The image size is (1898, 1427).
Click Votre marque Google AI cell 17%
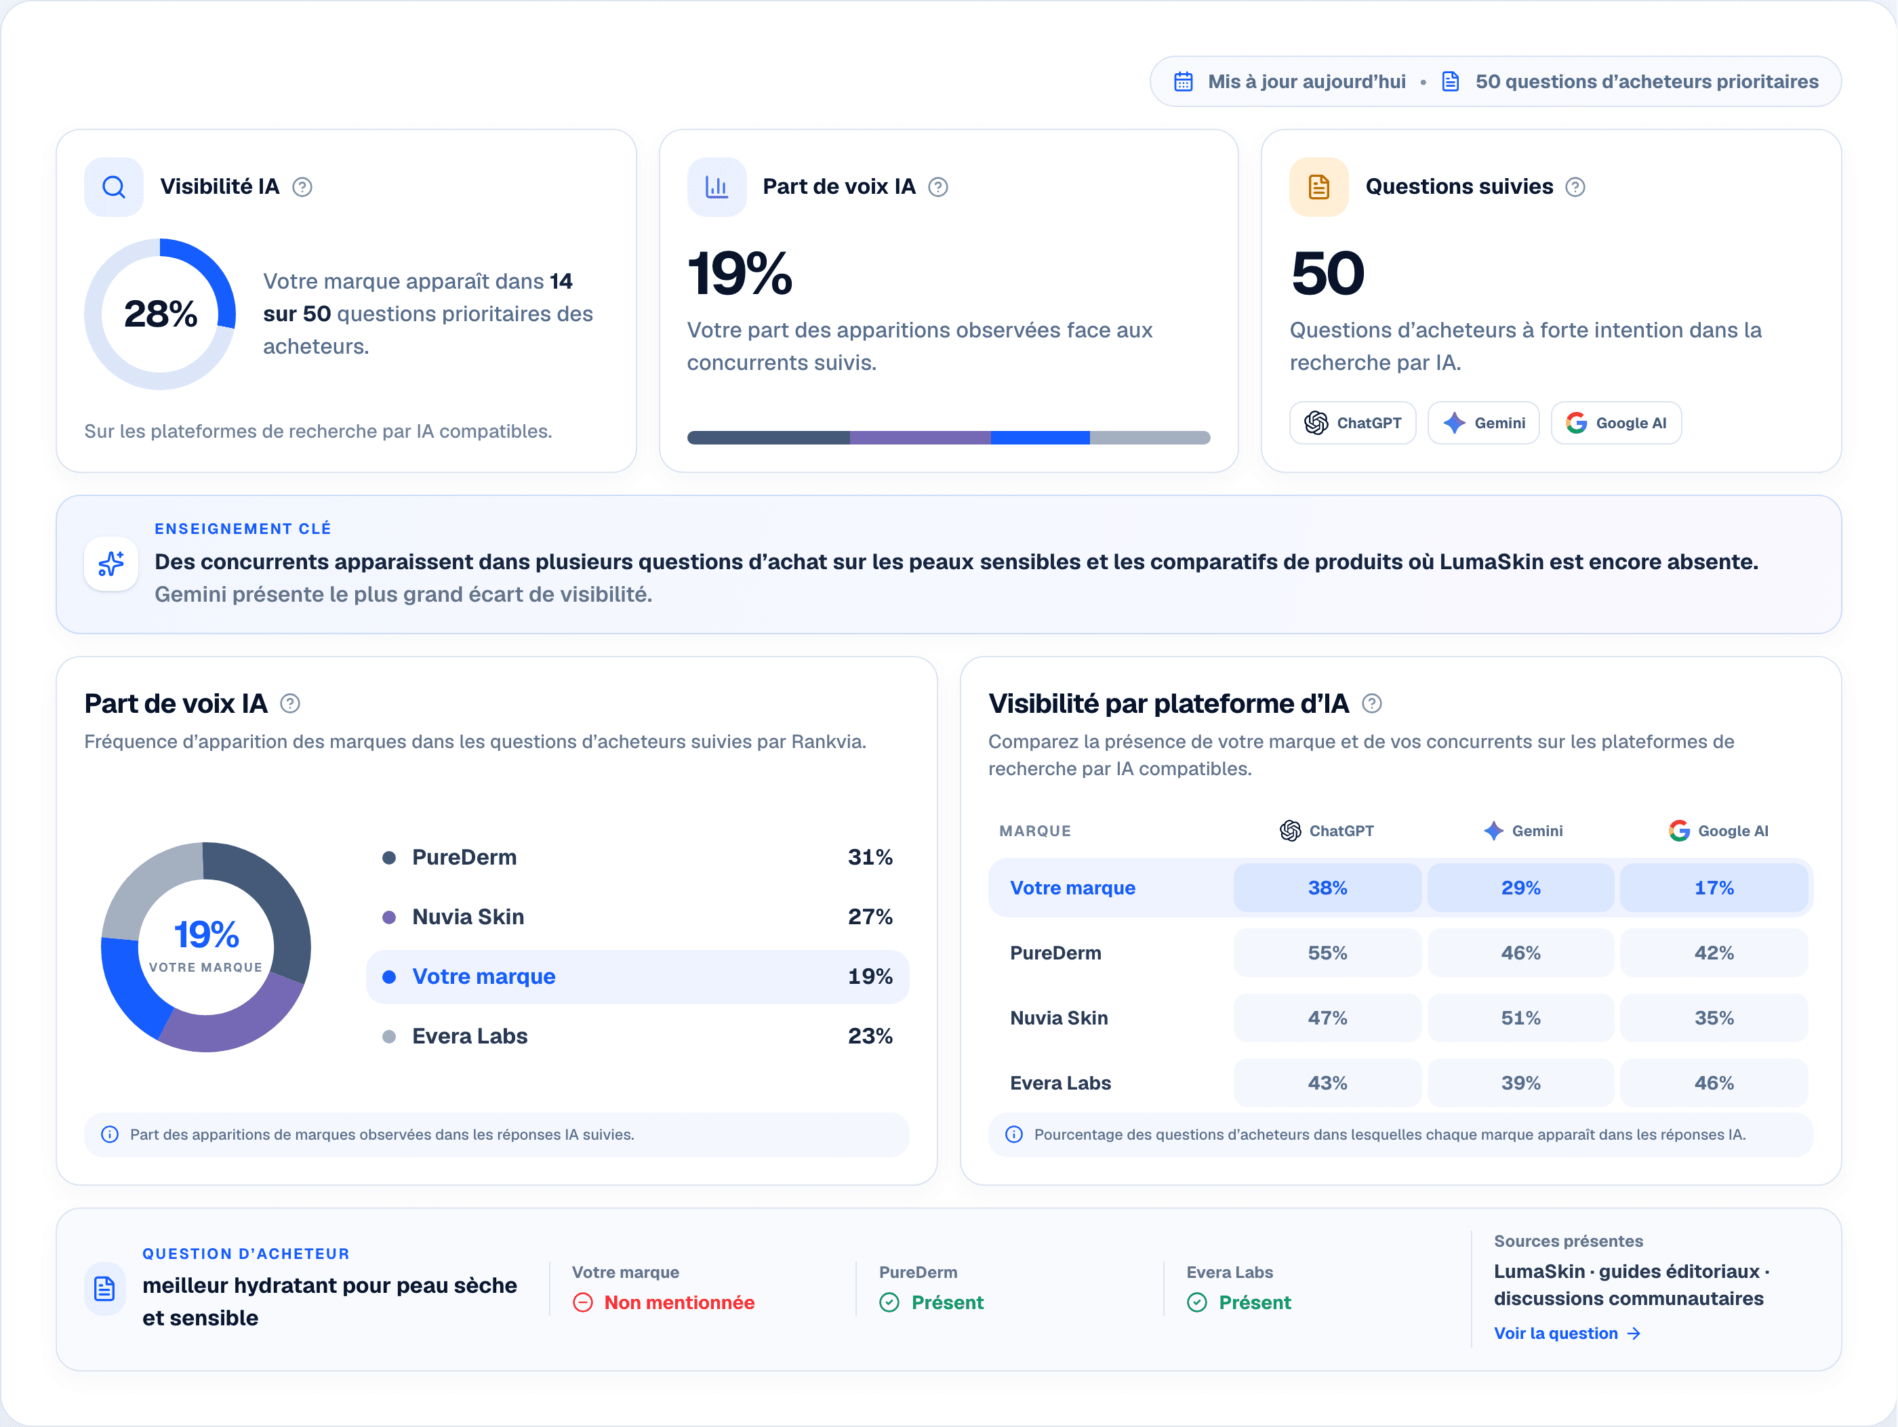click(1714, 888)
